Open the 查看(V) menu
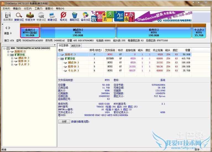Viewport: 212px width, 152px height. (x=49, y=9)
